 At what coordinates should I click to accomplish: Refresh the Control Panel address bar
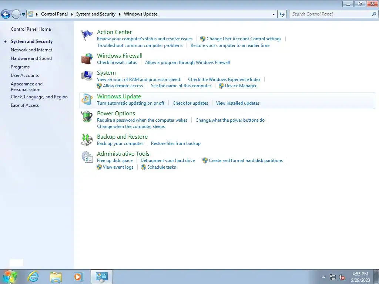coord(282,14)
